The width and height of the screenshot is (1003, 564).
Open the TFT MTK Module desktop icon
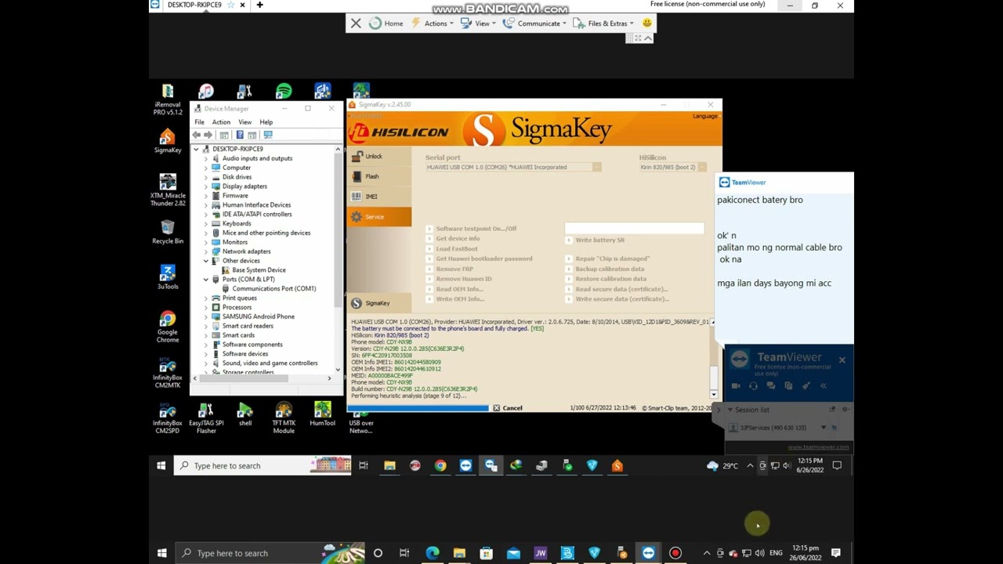point(284,418)
